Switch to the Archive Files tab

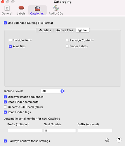tap(65, 30)
